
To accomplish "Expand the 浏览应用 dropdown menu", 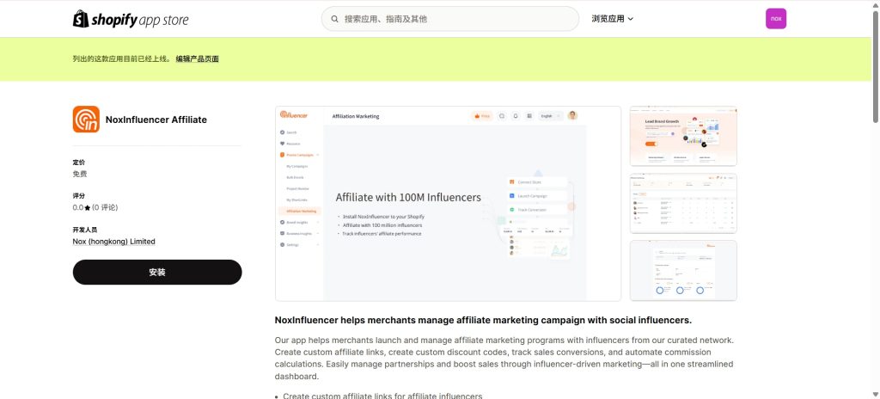I will click(612, 19).
